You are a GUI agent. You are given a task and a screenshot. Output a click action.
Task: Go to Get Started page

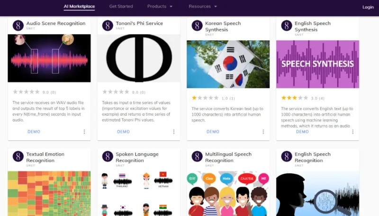click(x=121, y=7)
